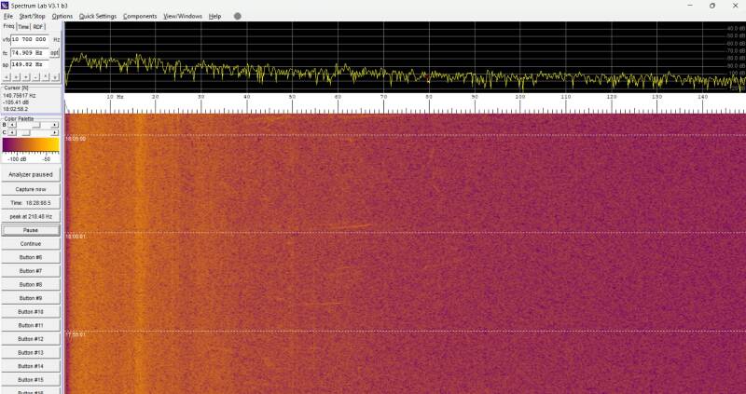Viewport: 746px width, 394px height.
Task: Minimize the Spectrum Lab window
Action: 690,6
